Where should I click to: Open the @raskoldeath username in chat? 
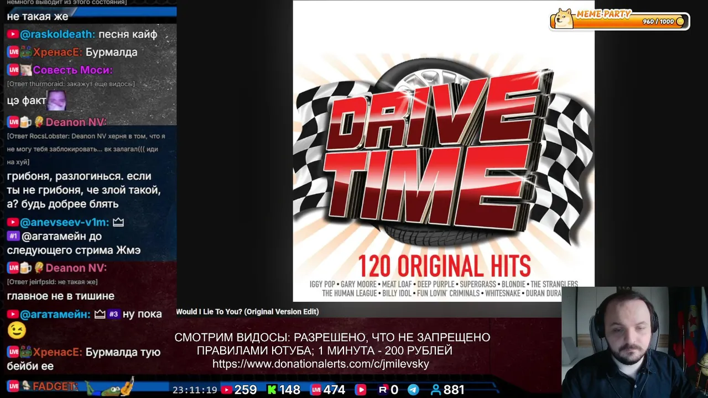coord(58,34)
